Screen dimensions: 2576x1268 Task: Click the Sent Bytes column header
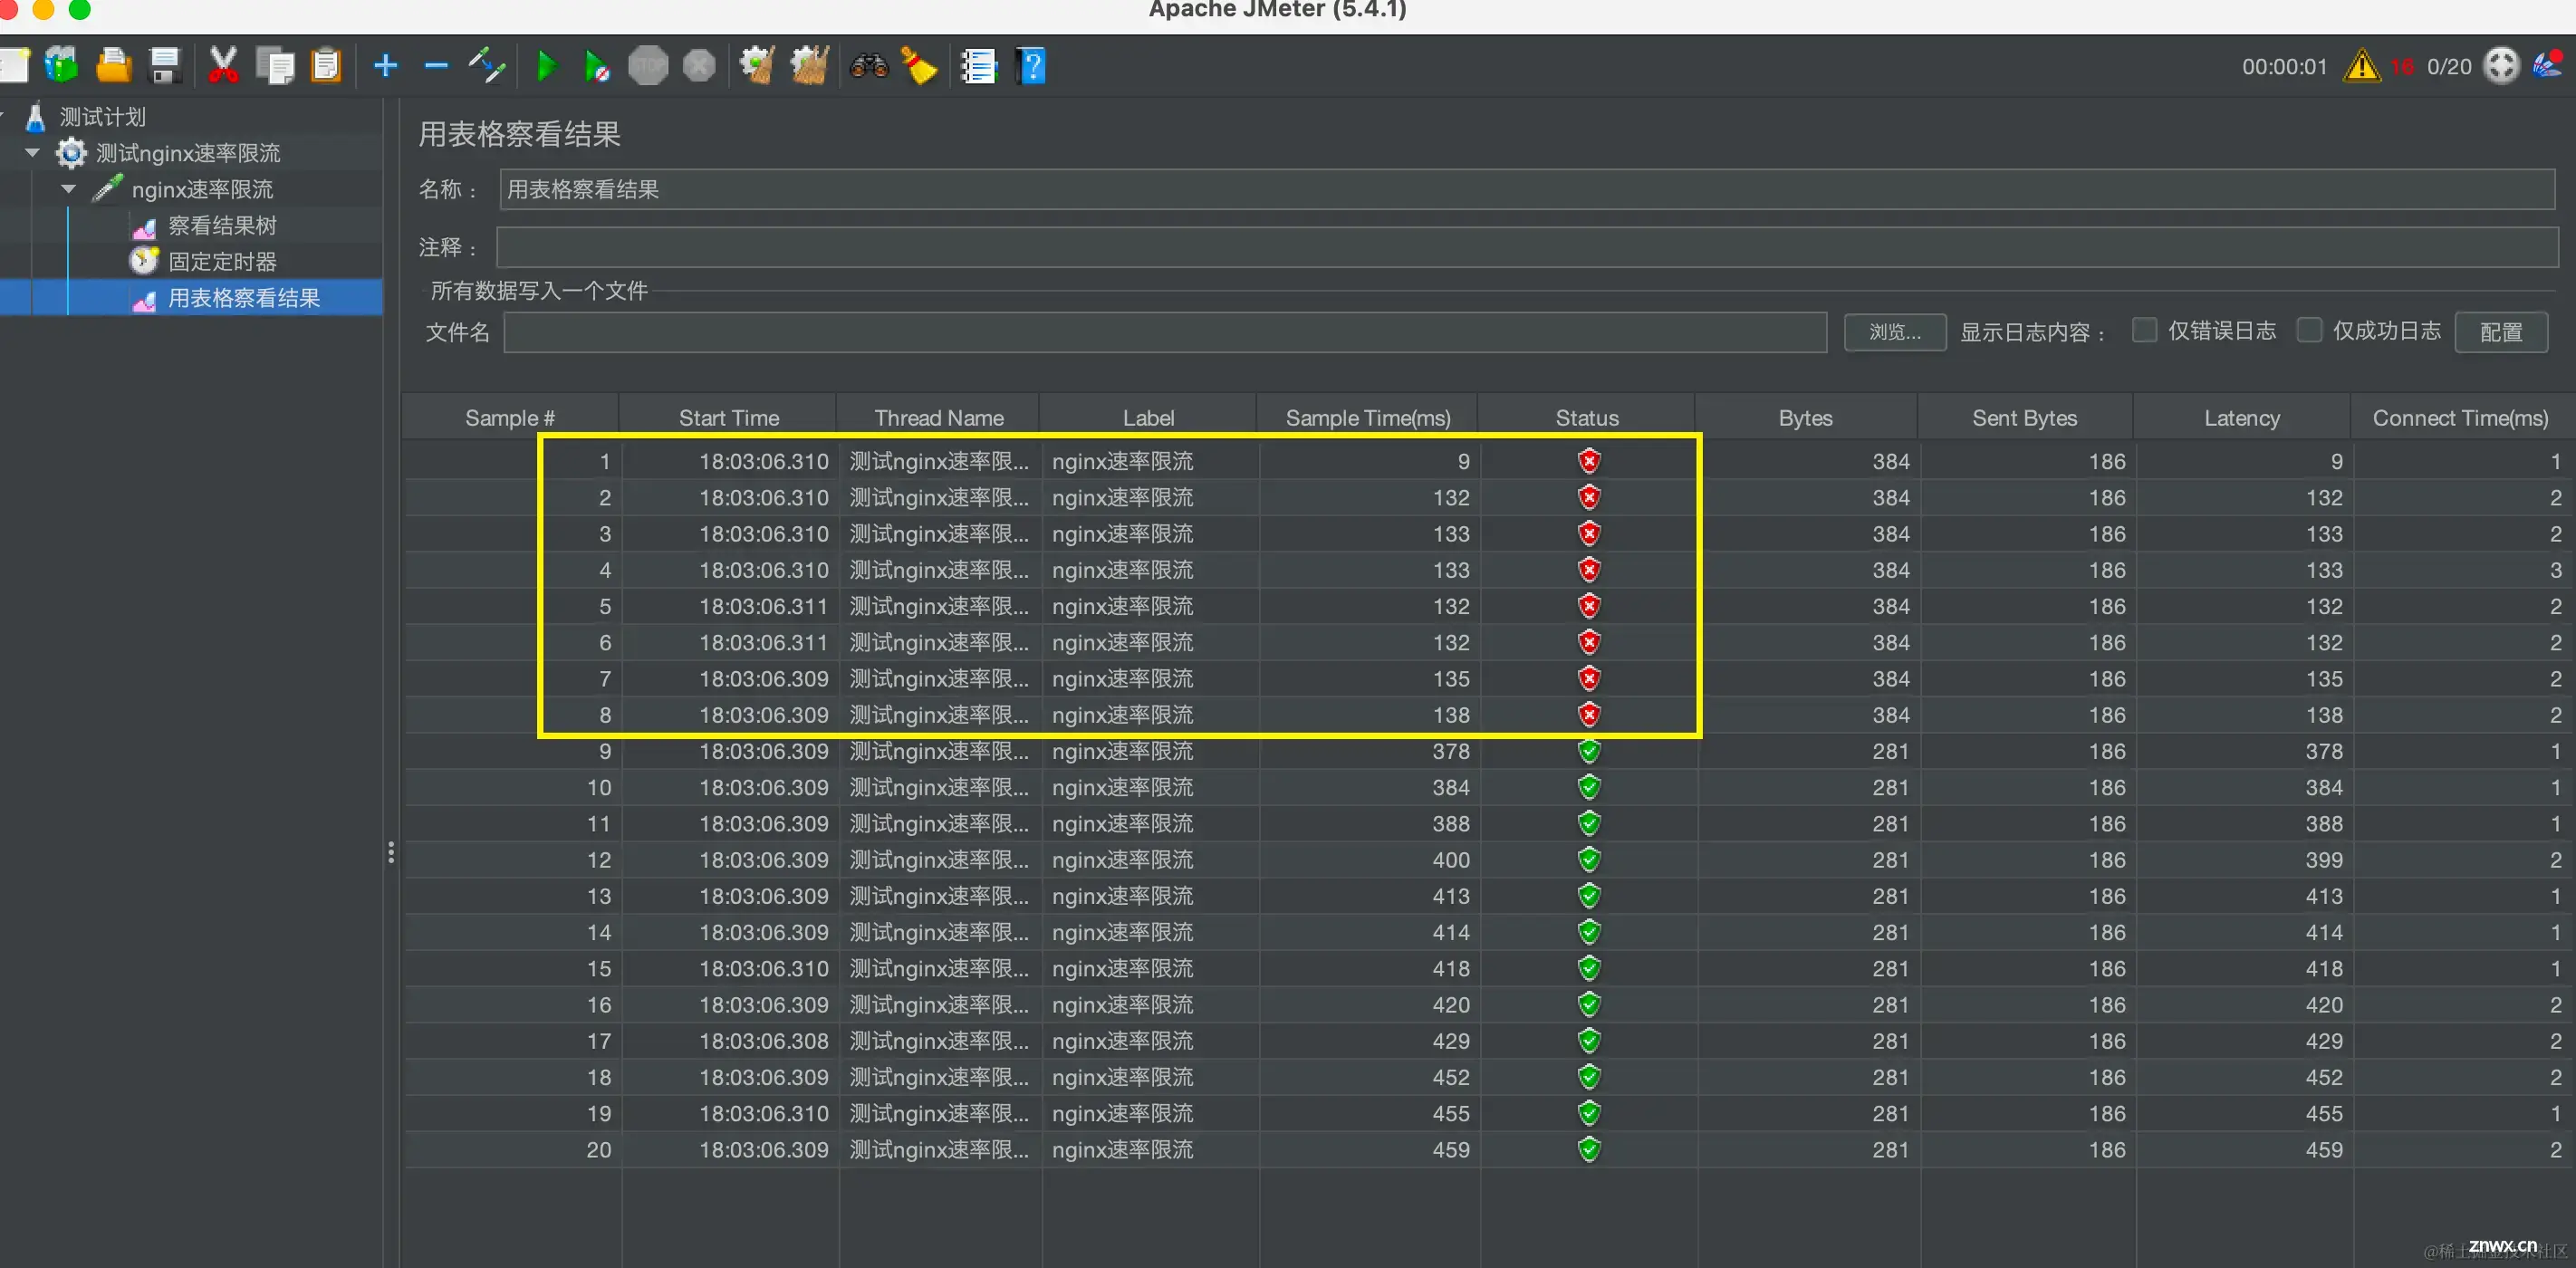(x=2024, y=418)
